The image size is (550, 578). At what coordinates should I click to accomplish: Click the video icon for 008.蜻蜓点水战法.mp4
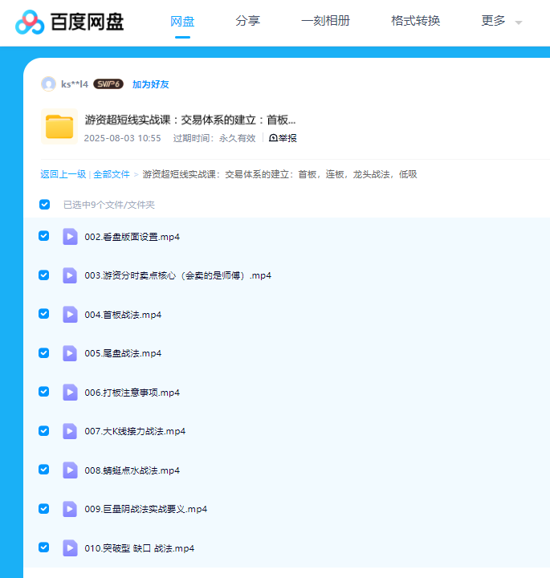point(70,470)
